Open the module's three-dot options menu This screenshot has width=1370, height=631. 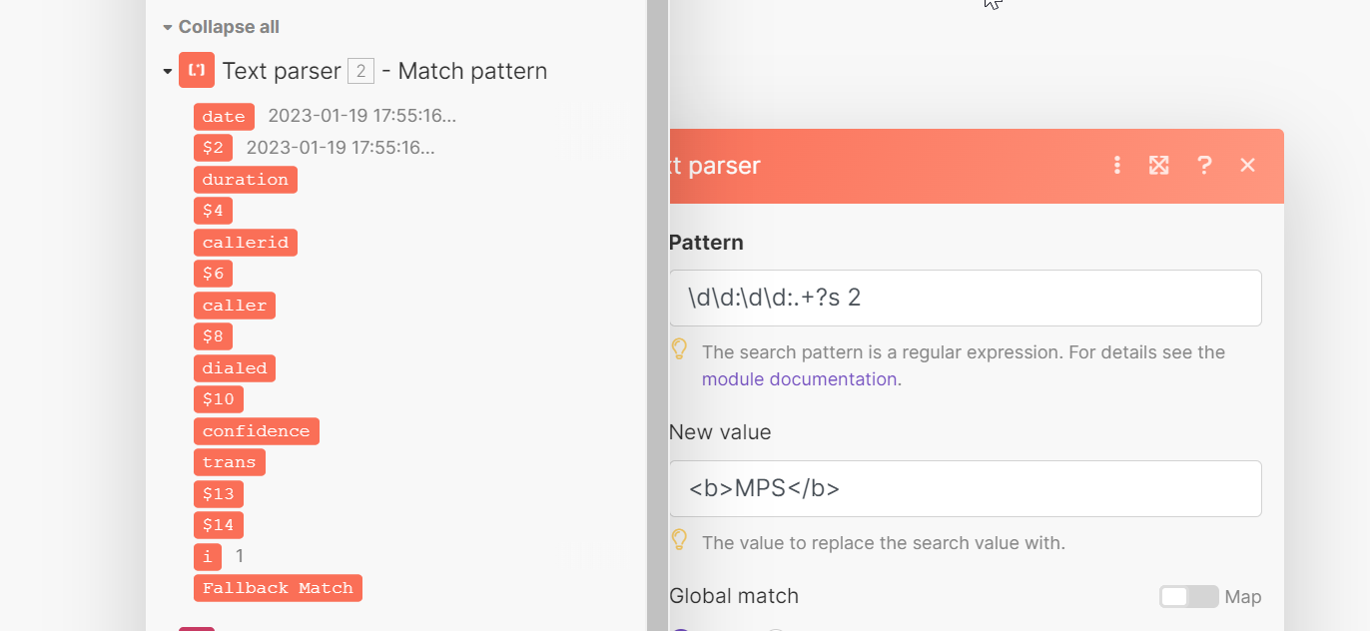1117,166
